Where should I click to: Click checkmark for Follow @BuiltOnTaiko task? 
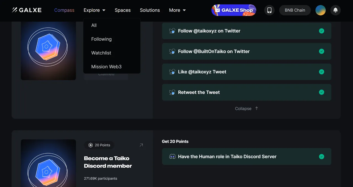322,51
